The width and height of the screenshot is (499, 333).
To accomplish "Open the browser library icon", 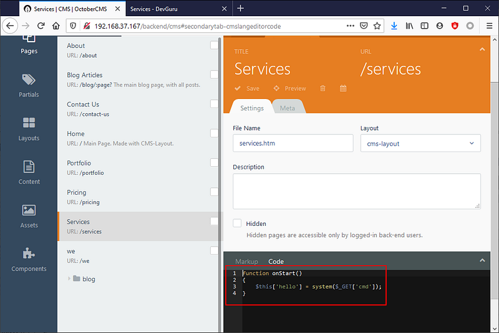I will pos(409,26).
